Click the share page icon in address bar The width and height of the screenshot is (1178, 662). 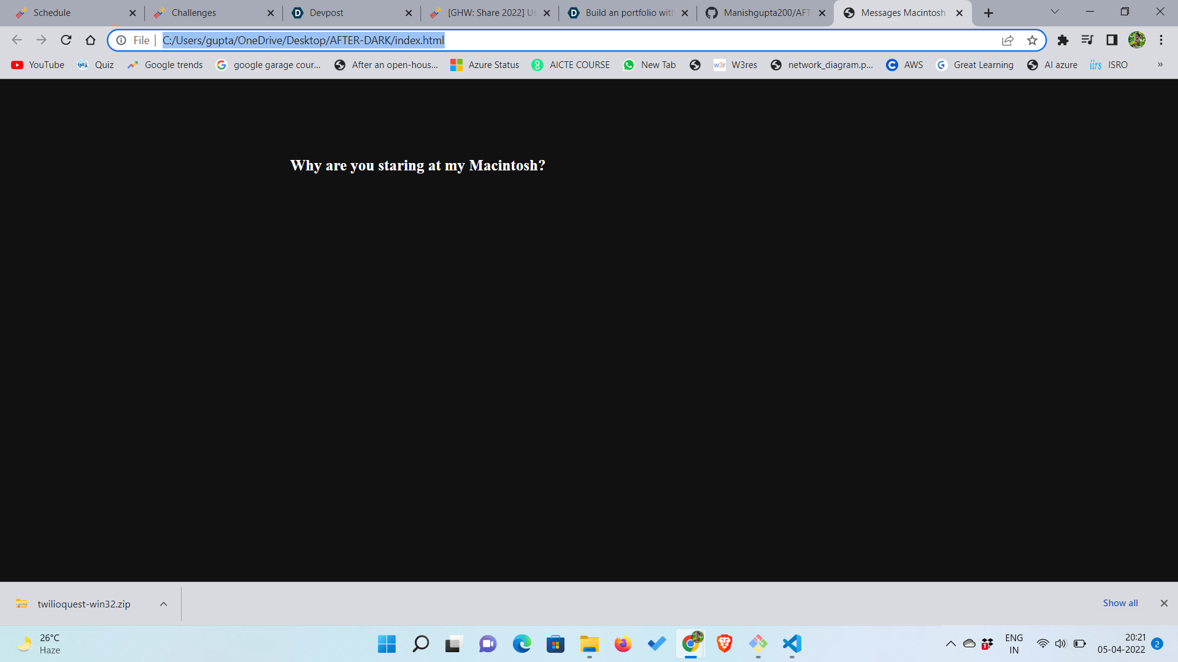1007,40
